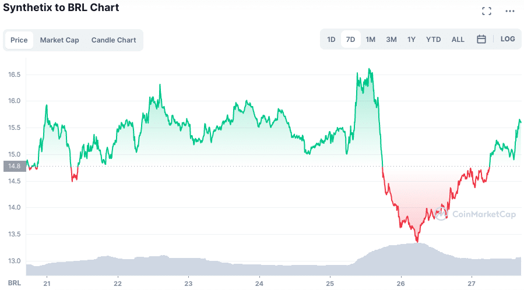Click the Synthetix to BRL Chart heading
524x290 pixels.
pyautogui.click(x=61, y=8)
